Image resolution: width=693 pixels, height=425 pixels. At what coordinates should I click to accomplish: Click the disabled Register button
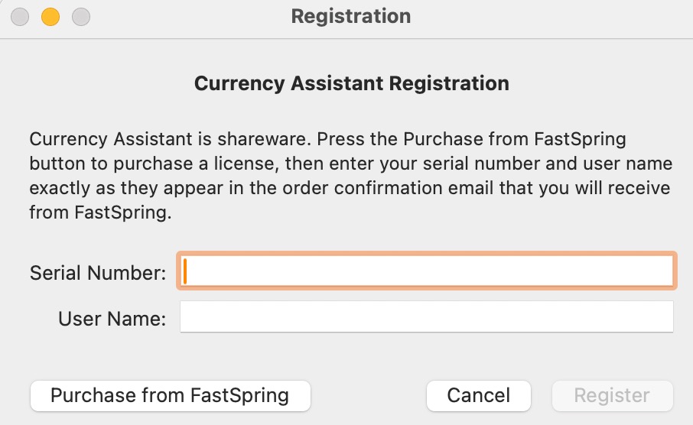pyautogui.click(x=612, y=395)
